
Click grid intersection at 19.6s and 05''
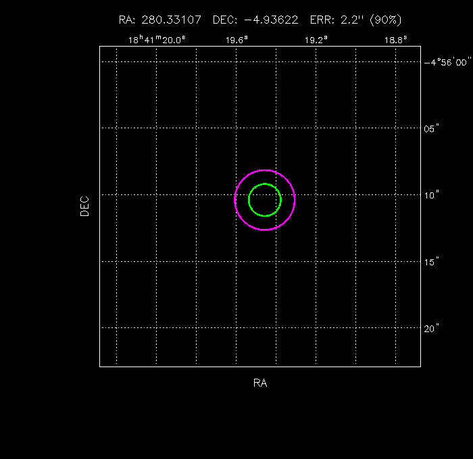click(x=236, y=128)
